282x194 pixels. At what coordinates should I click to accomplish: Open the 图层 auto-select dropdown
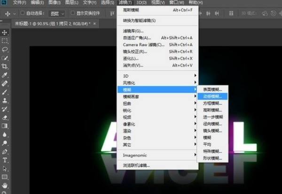point(56,14)
